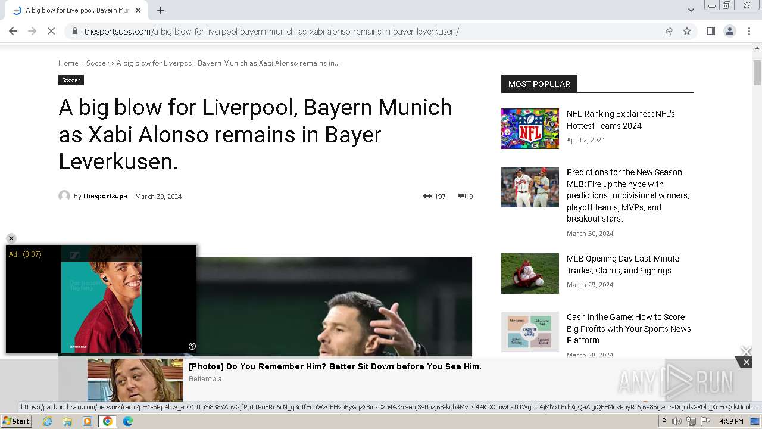Click the site info lock icon
This screenshot has height=429, width=762.
[x=74, y=31]
